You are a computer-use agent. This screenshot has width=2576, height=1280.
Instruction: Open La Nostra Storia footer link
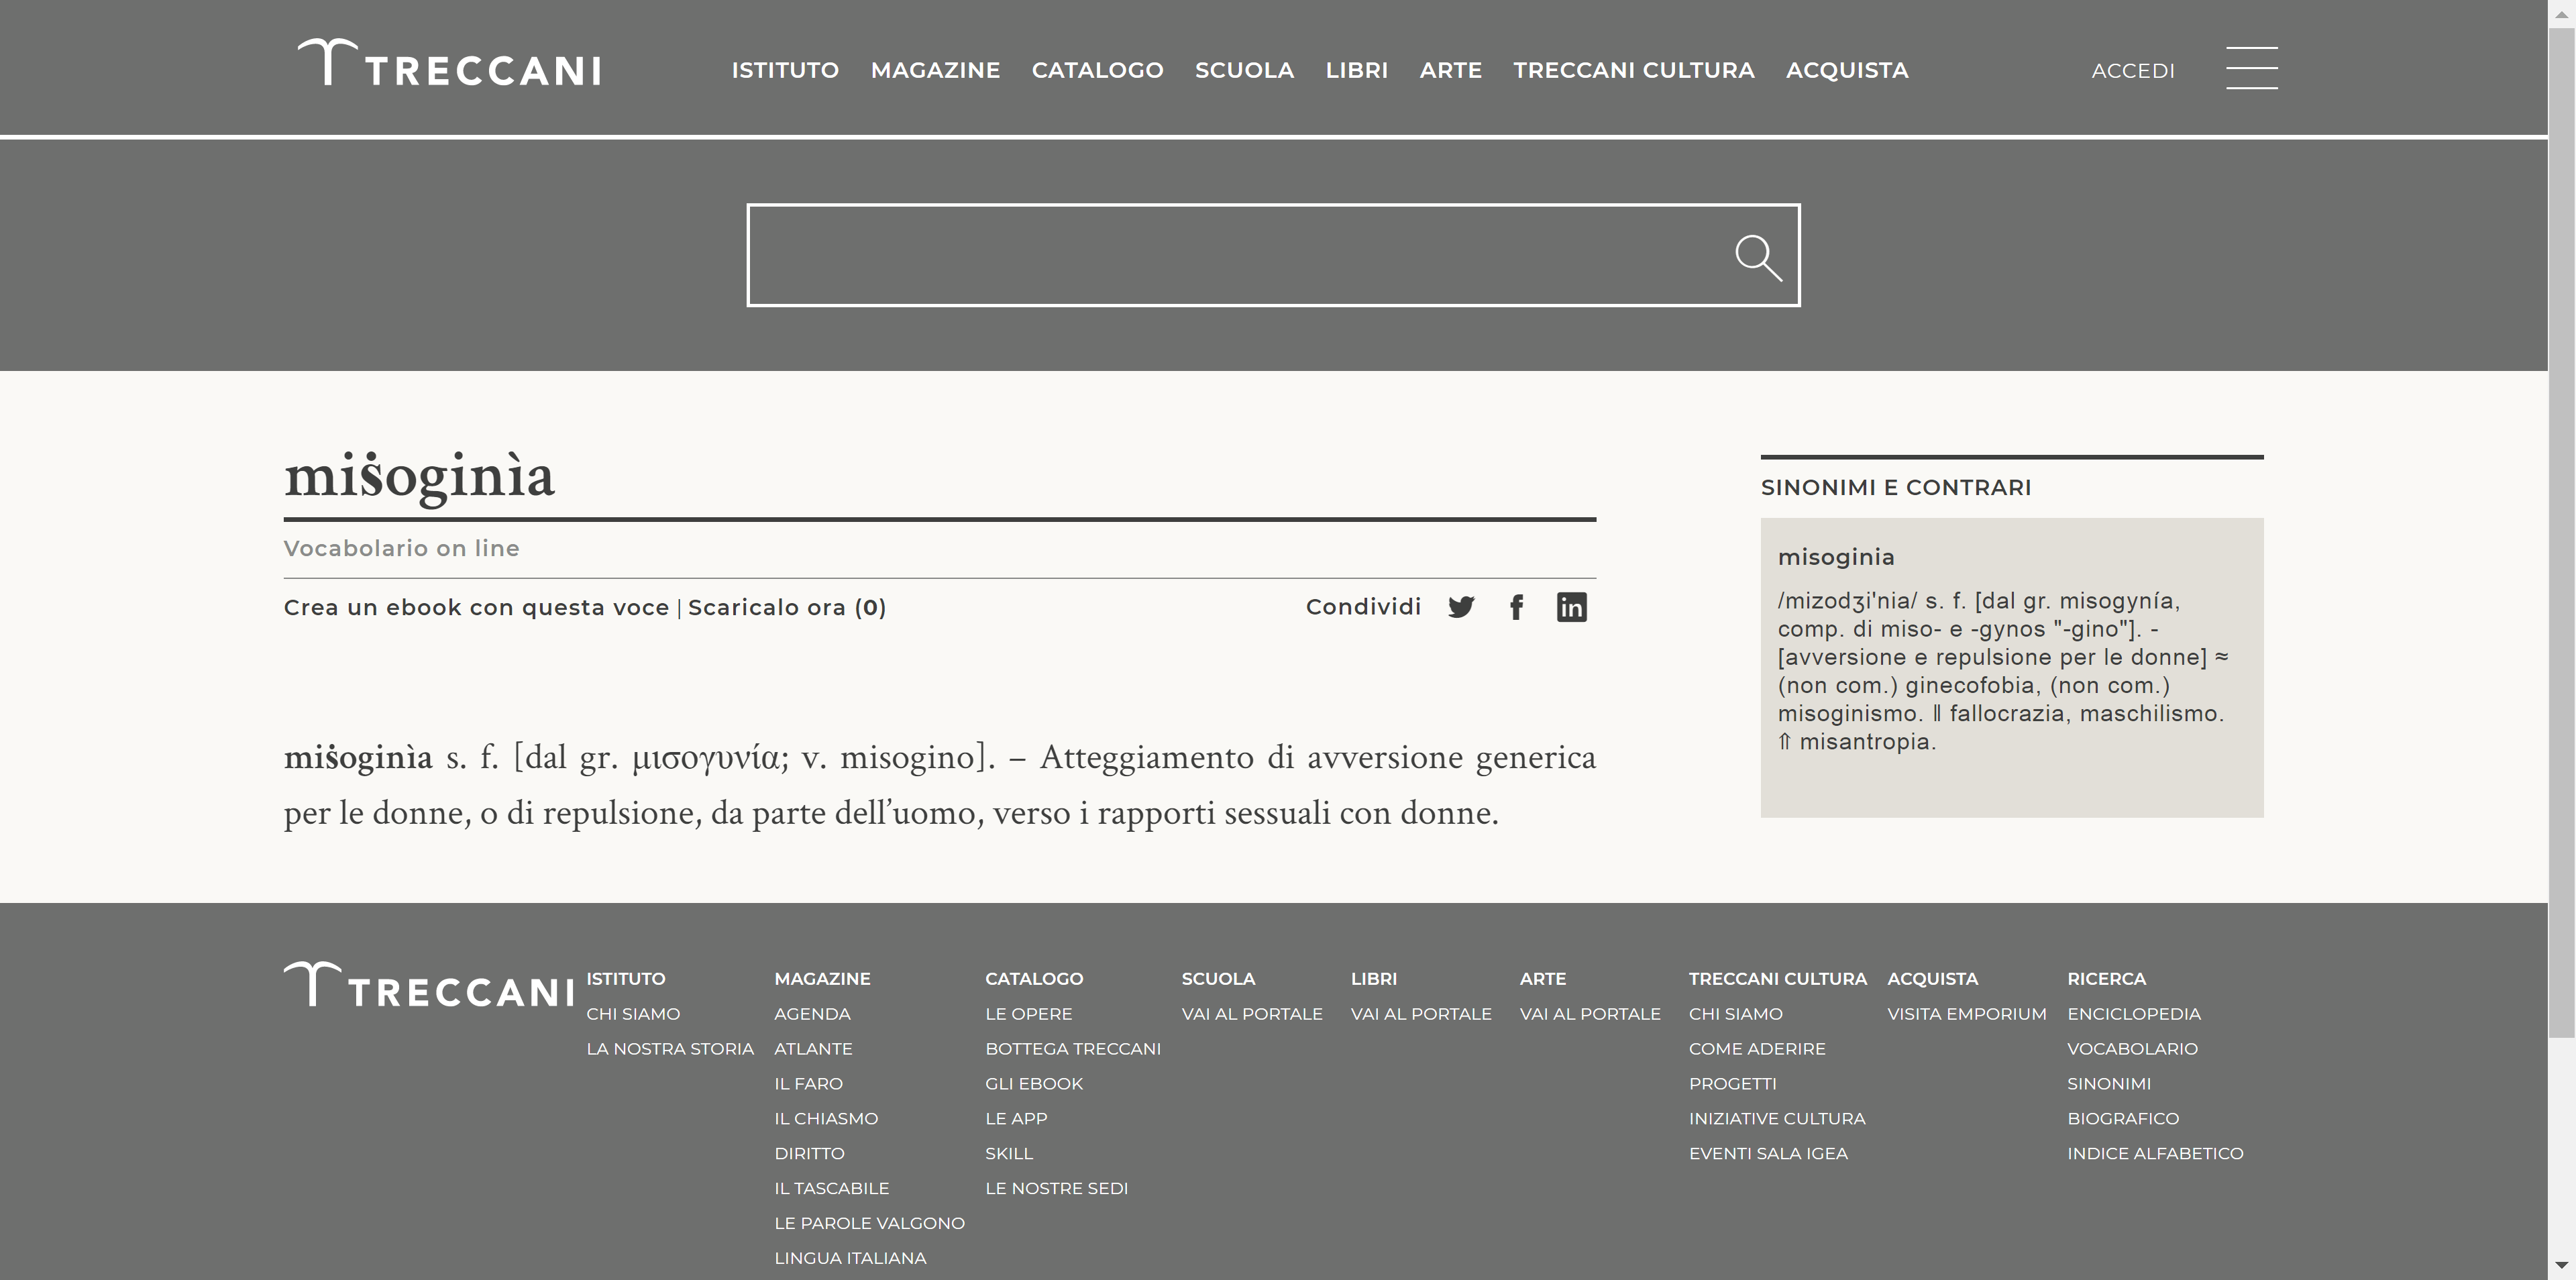pos(670,1049)
